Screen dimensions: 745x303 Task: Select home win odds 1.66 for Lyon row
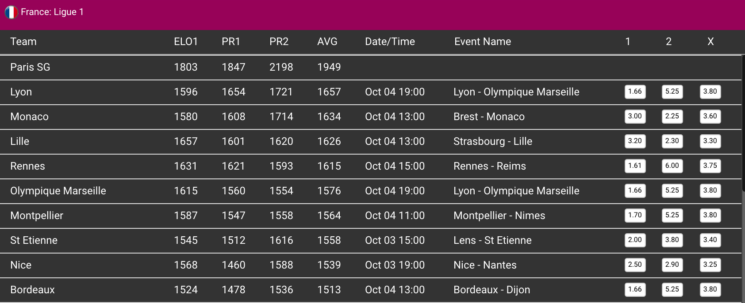(x=635, y=92)
